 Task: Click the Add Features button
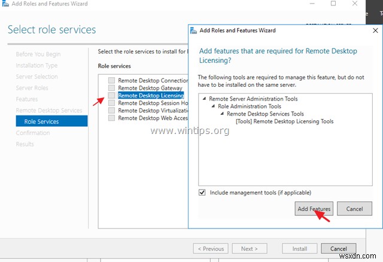314,209
